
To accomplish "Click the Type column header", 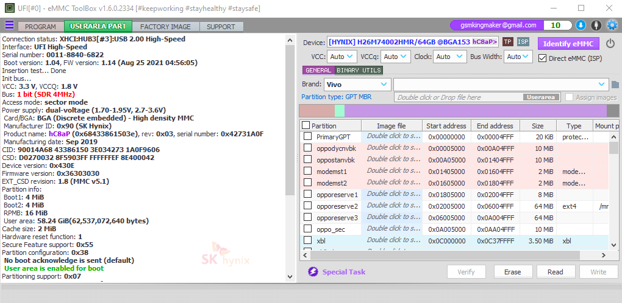I will click(574, 126).
